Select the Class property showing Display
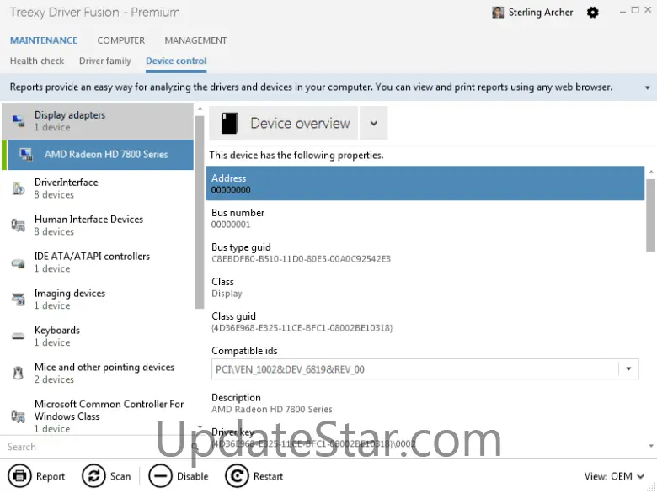 425,287
